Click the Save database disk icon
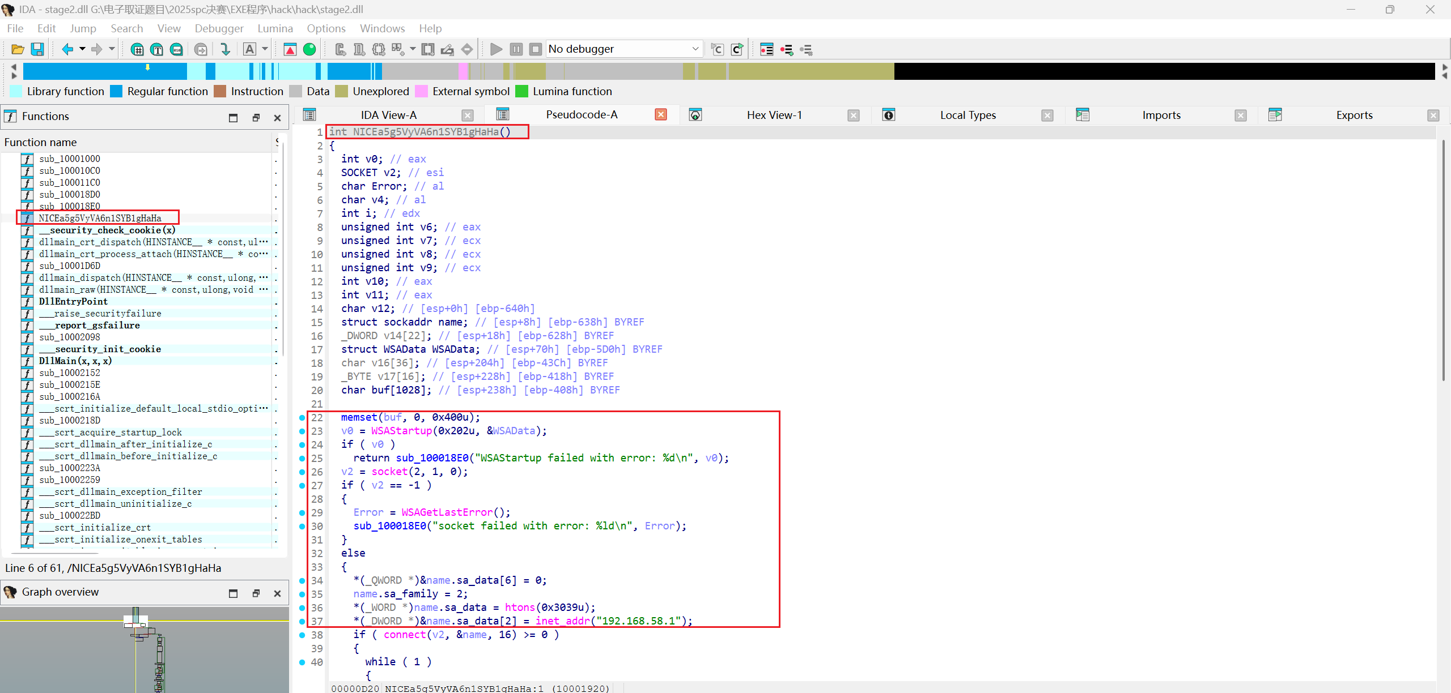Viewport: 1451px width, 693px height. pos(37,49)
